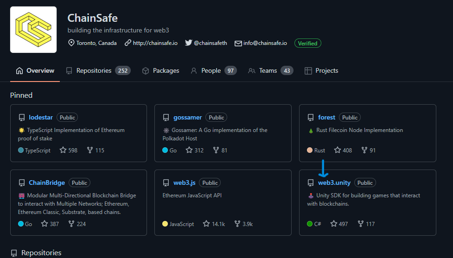Click the 97 people count badge
The height and width of the screenshot is (258, 453).
point(230,71)
